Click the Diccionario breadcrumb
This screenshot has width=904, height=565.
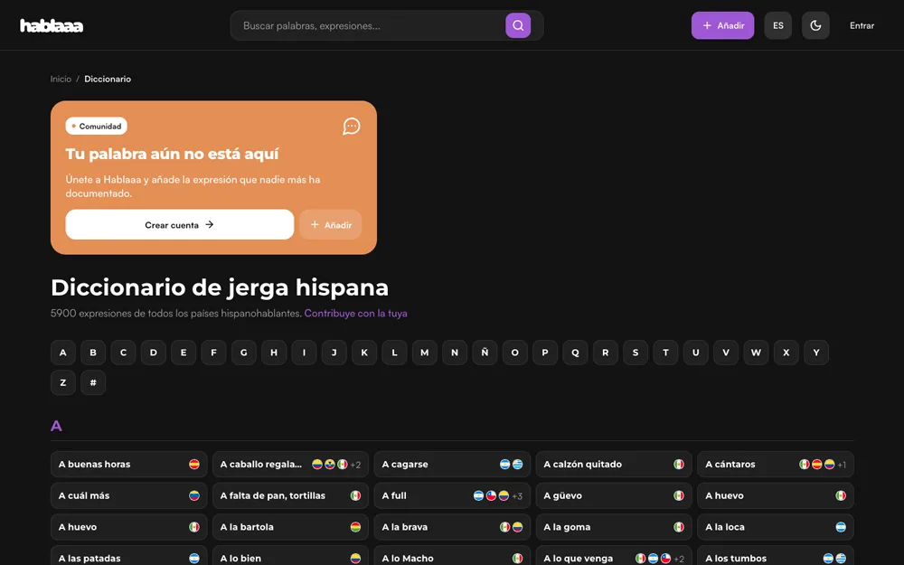pyautogui.click(x=108, y=79)
